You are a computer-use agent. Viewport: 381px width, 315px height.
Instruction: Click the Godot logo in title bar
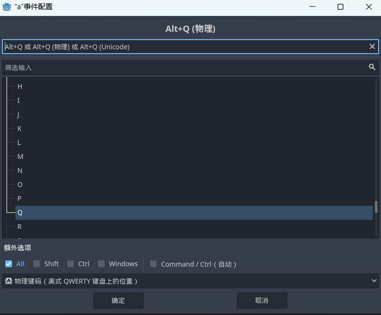[8, 7]
